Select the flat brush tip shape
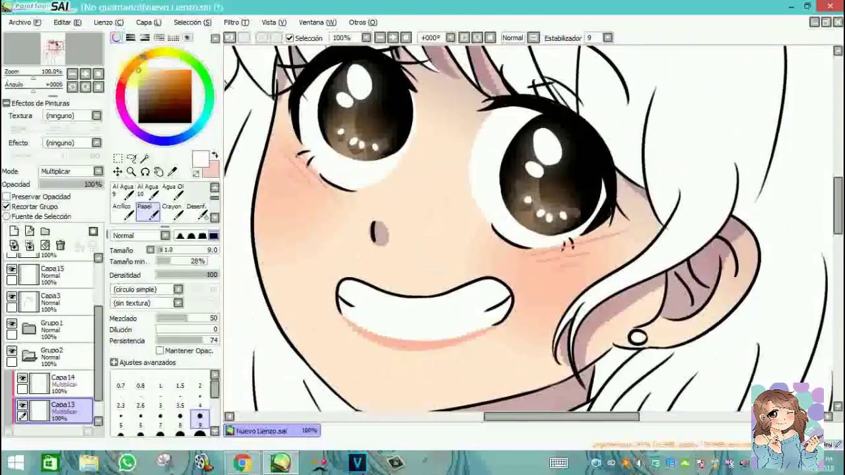845x475 pixels. 213,236
